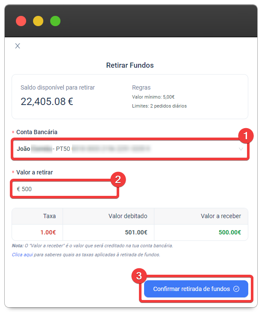Click the Taxa value 1.00€

[x=48, y=233]
